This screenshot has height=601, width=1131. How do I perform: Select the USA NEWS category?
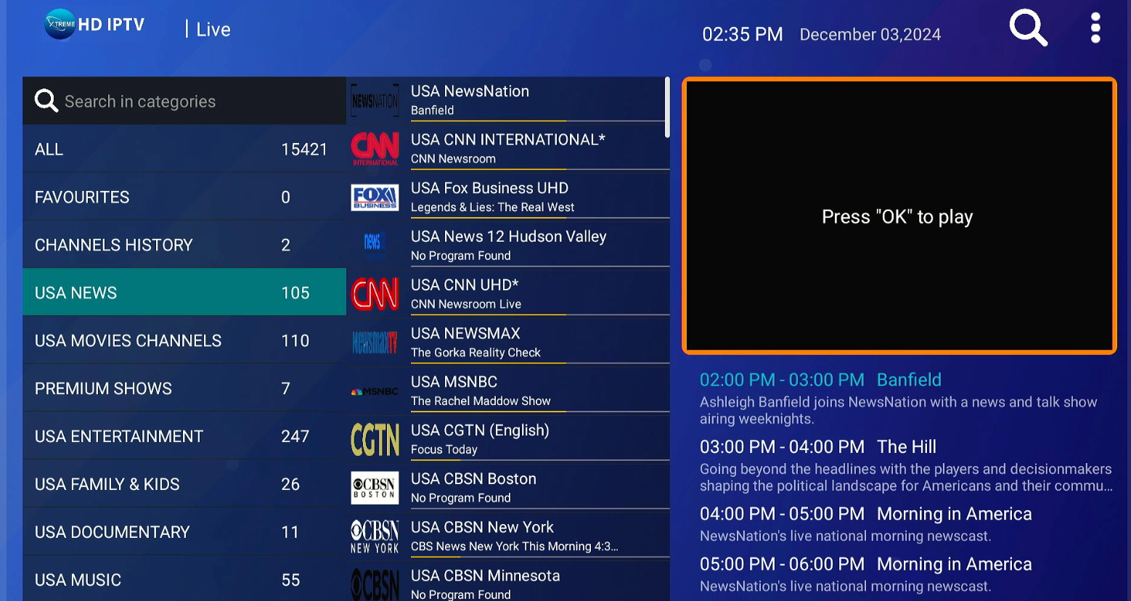click(184, 293)
